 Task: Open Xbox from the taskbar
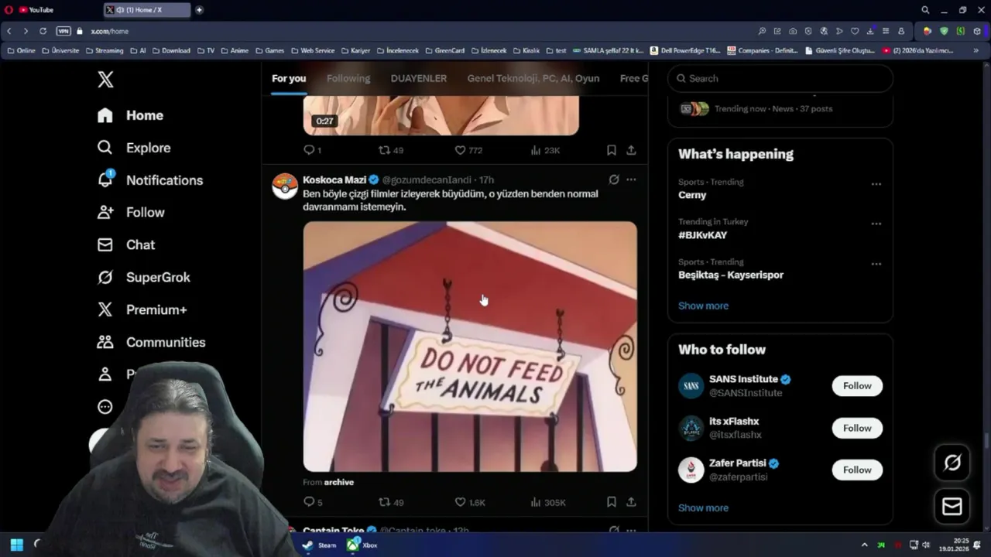pyautogui.click(x=362, y=545)
